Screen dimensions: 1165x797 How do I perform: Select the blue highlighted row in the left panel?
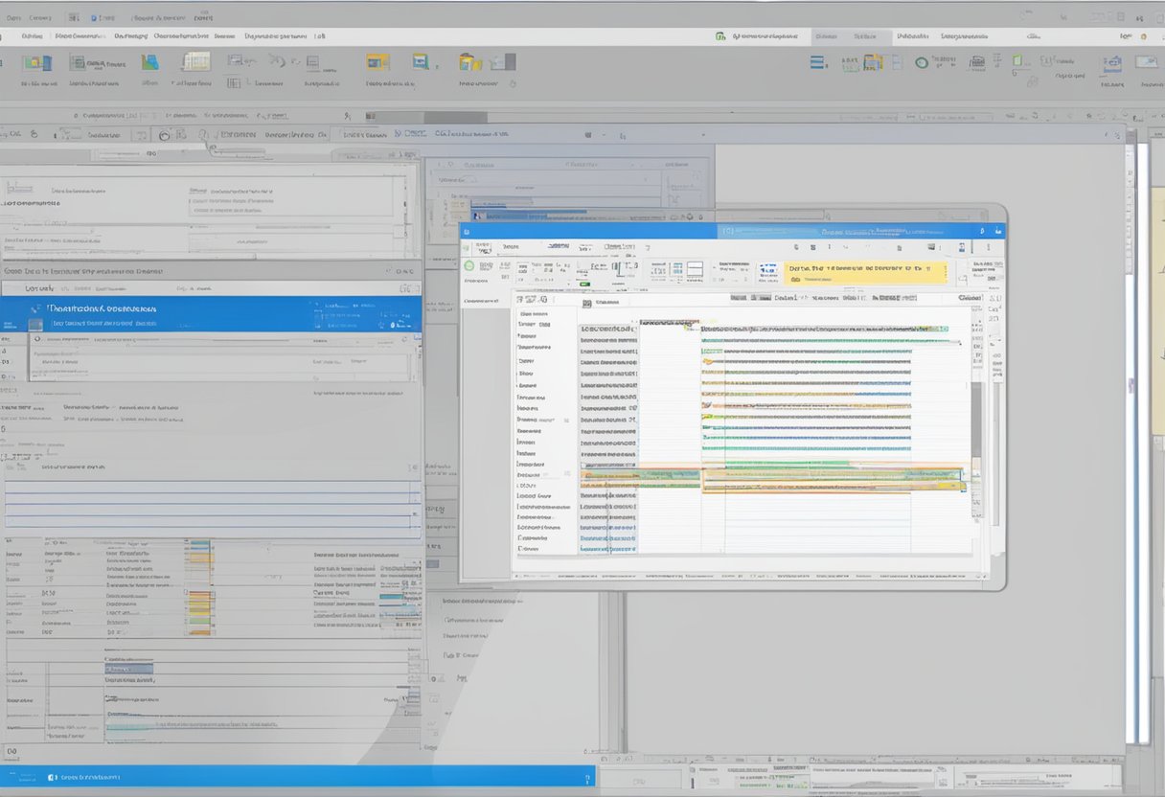tap(211, 314)
